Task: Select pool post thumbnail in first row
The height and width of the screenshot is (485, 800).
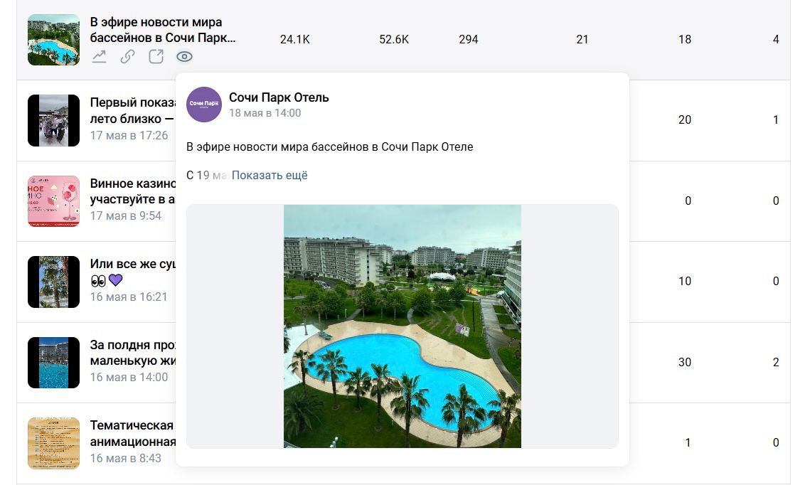Action: [x=53, y=40]
